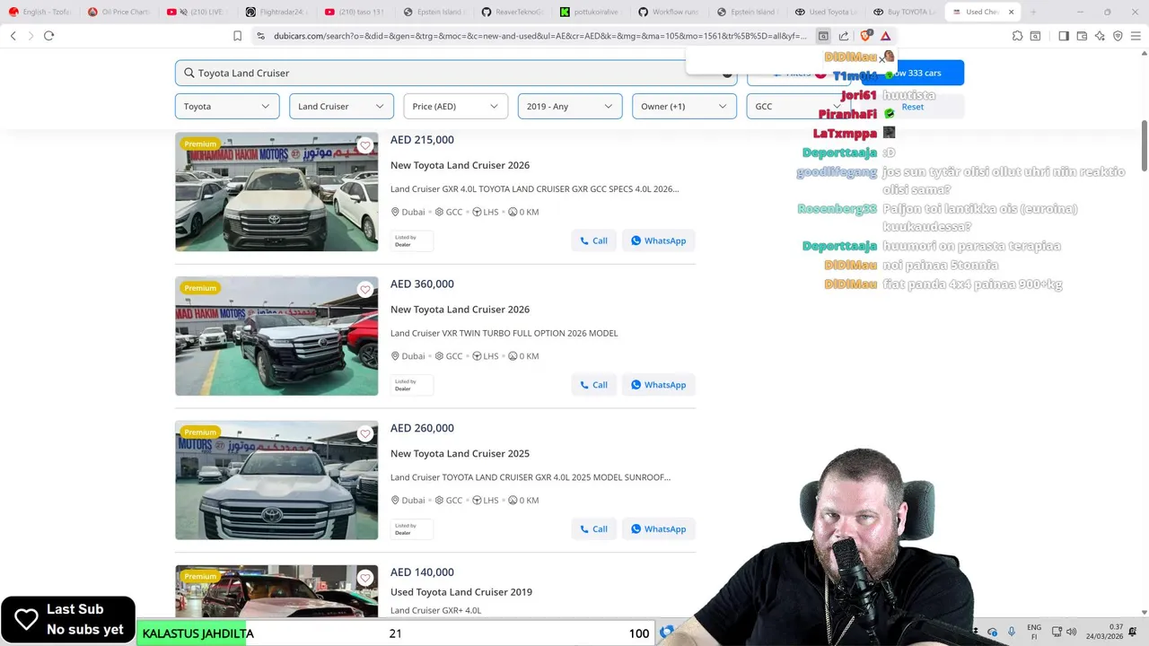
Task: WhatsApp dealer for AED 360,000 VXR Twin Turbo
Action: [x=658, y=385]
